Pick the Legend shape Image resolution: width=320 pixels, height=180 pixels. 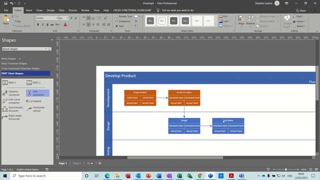click(x=34, y=101)
